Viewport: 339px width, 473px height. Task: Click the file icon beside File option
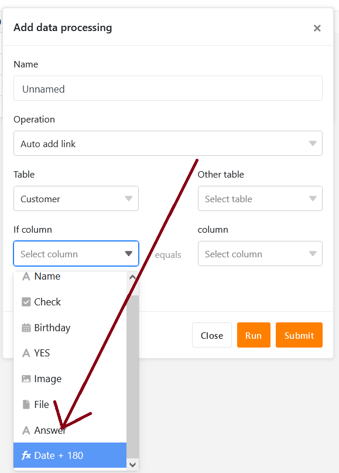point(26,404)
